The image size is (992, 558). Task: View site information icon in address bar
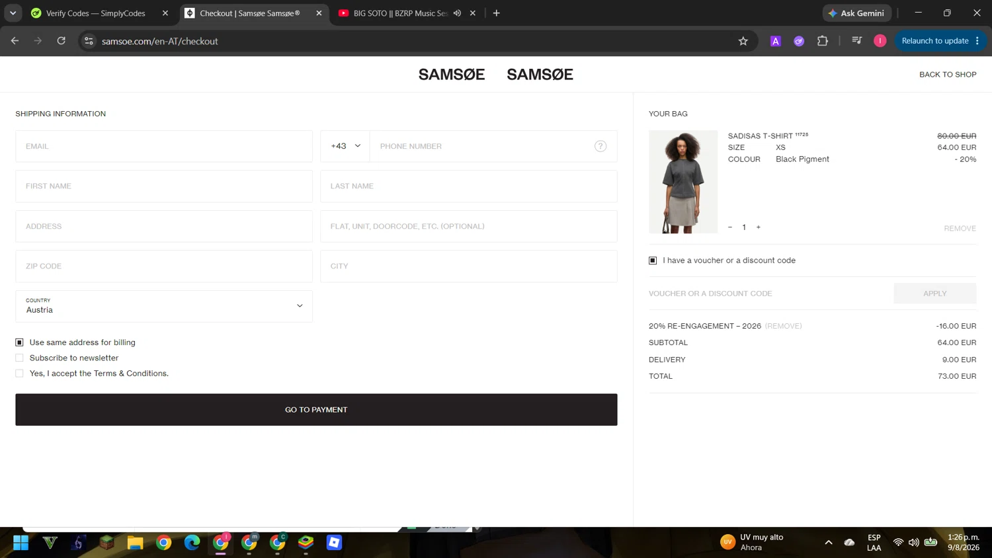tap(89, 41)
